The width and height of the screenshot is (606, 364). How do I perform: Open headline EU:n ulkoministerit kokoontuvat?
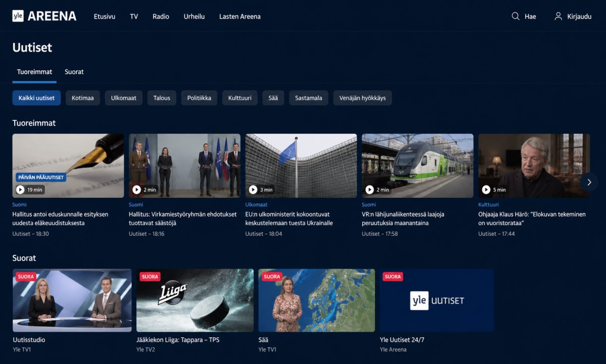[289, 218]
